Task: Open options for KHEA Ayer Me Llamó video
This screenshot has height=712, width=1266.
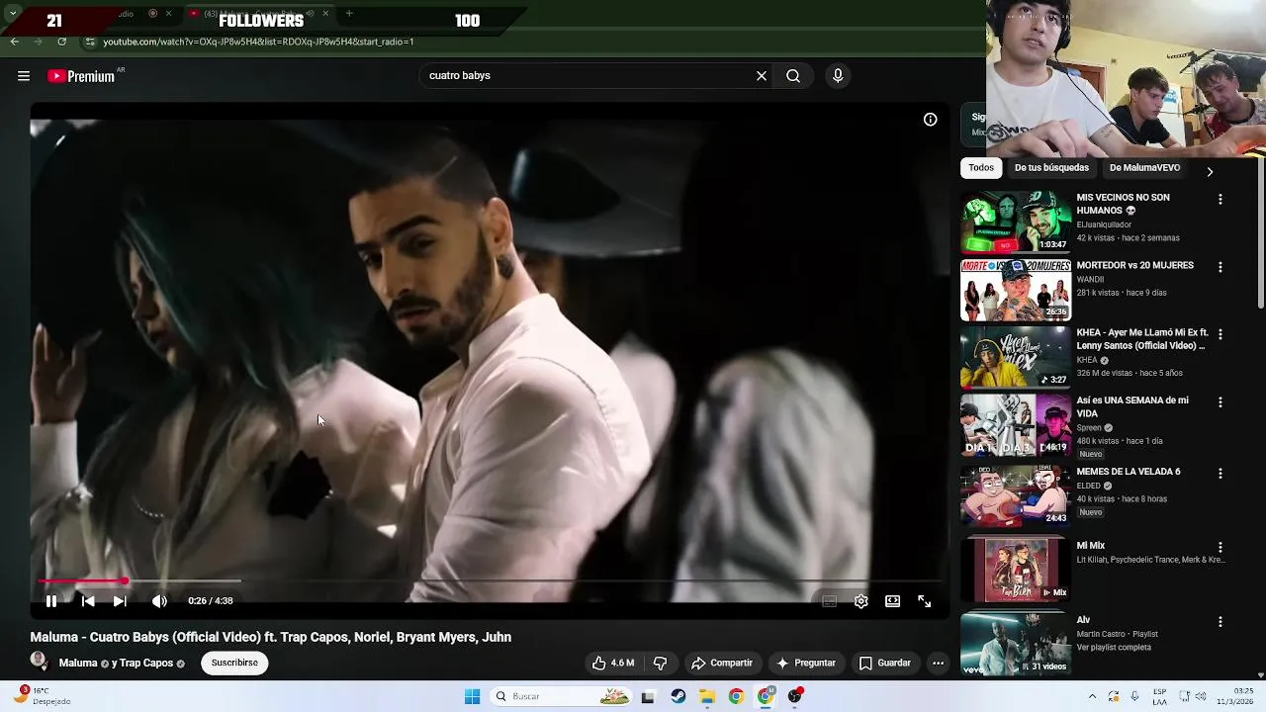Action: (1221, 335)
